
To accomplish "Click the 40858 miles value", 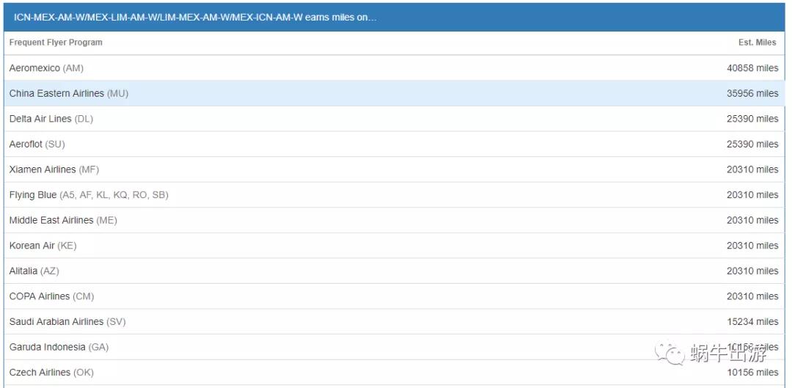I will tap(752, 67).
